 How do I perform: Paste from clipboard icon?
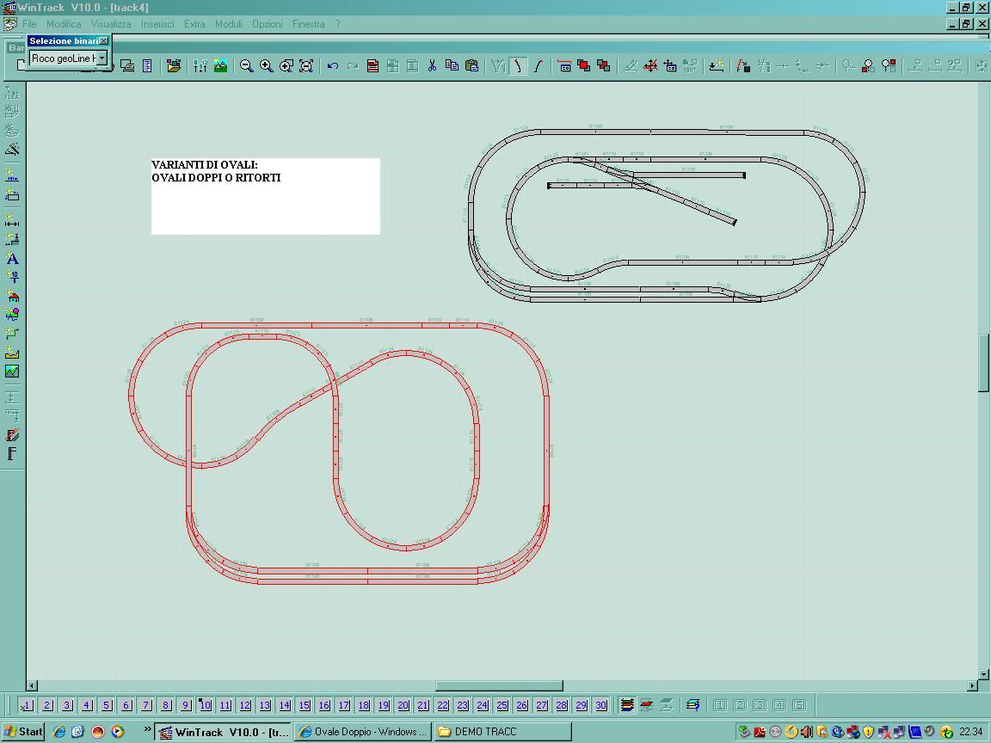click(471, 65)
